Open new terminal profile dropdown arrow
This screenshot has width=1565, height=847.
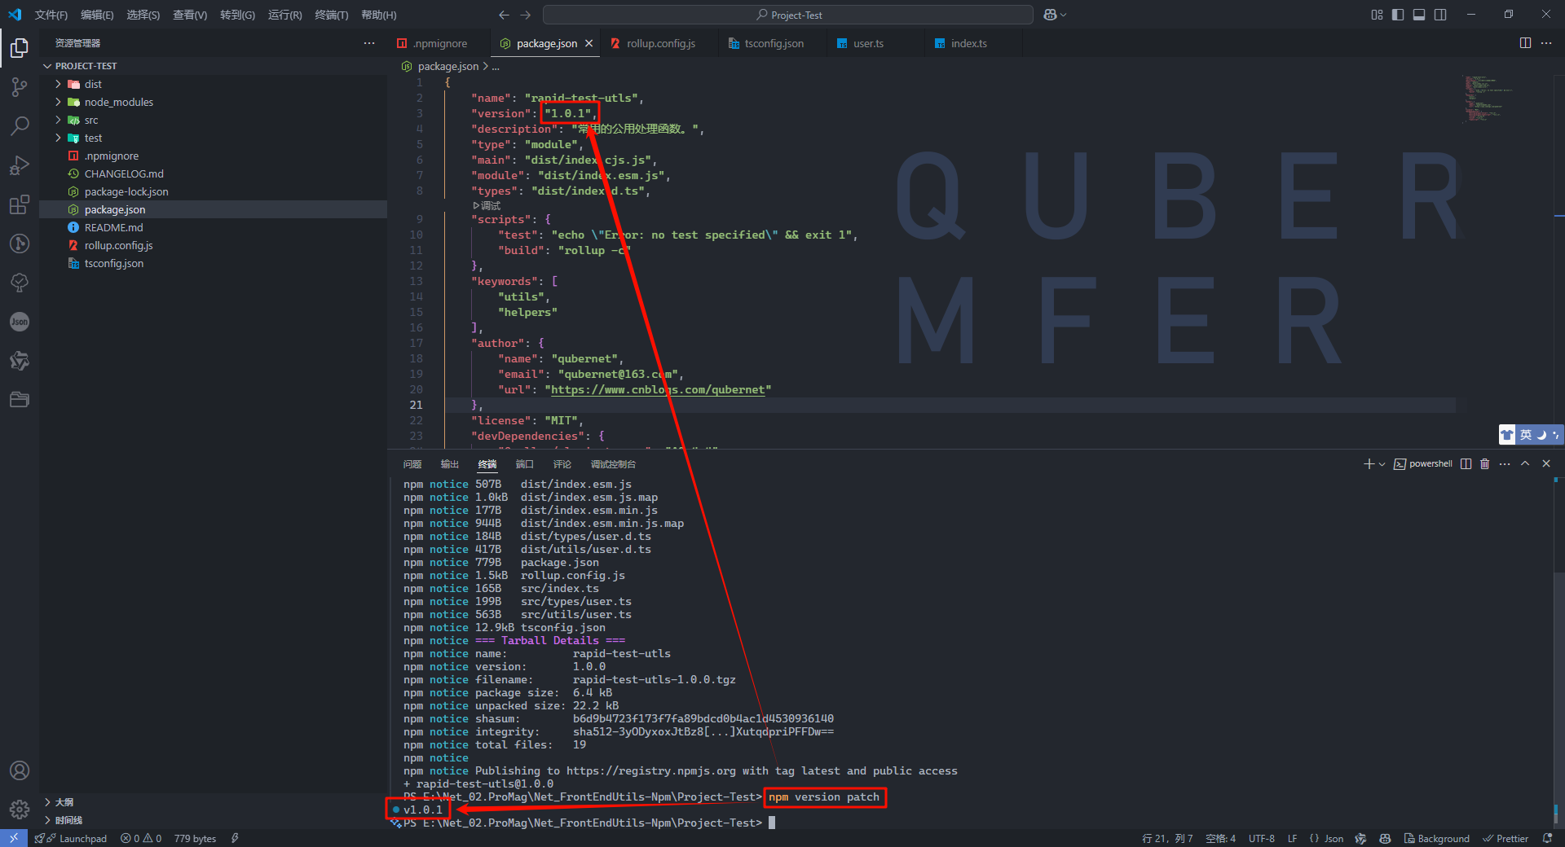pos(1382,464)
